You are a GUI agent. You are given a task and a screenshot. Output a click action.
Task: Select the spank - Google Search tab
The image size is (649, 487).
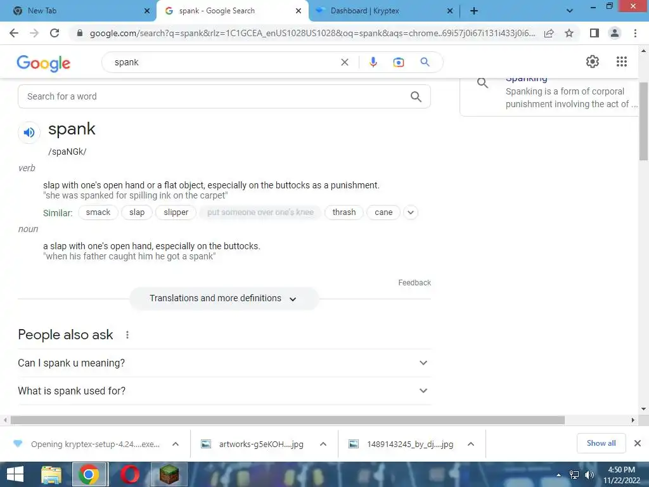(232, 11)
